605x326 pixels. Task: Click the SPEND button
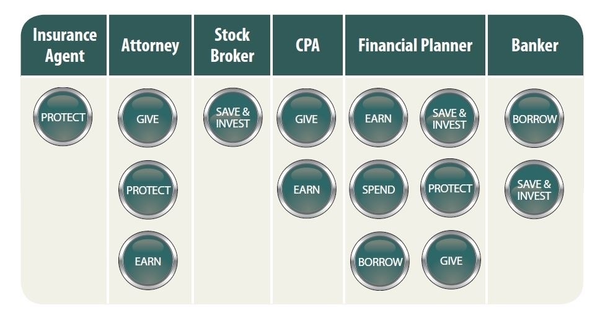378,189
